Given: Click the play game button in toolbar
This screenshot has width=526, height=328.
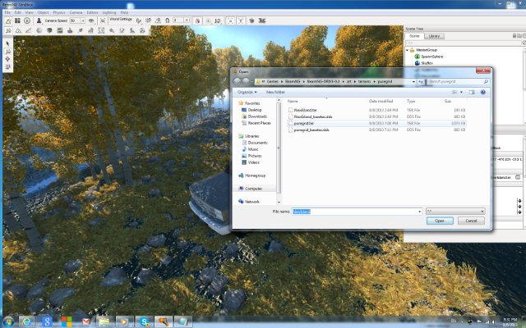Looking at the screenshot, I should (x=27, y=20).
